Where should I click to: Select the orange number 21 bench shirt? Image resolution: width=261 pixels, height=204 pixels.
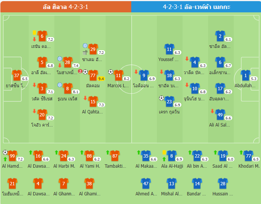[12, 183]
